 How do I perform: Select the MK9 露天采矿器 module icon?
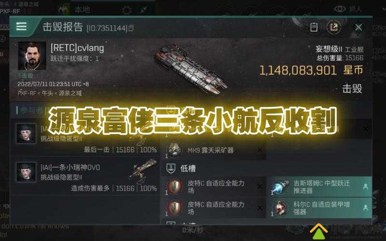(x=174, y=150)
